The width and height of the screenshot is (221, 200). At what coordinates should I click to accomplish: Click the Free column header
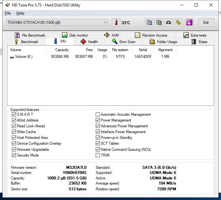pyautogui.click(x=83, y=50)
